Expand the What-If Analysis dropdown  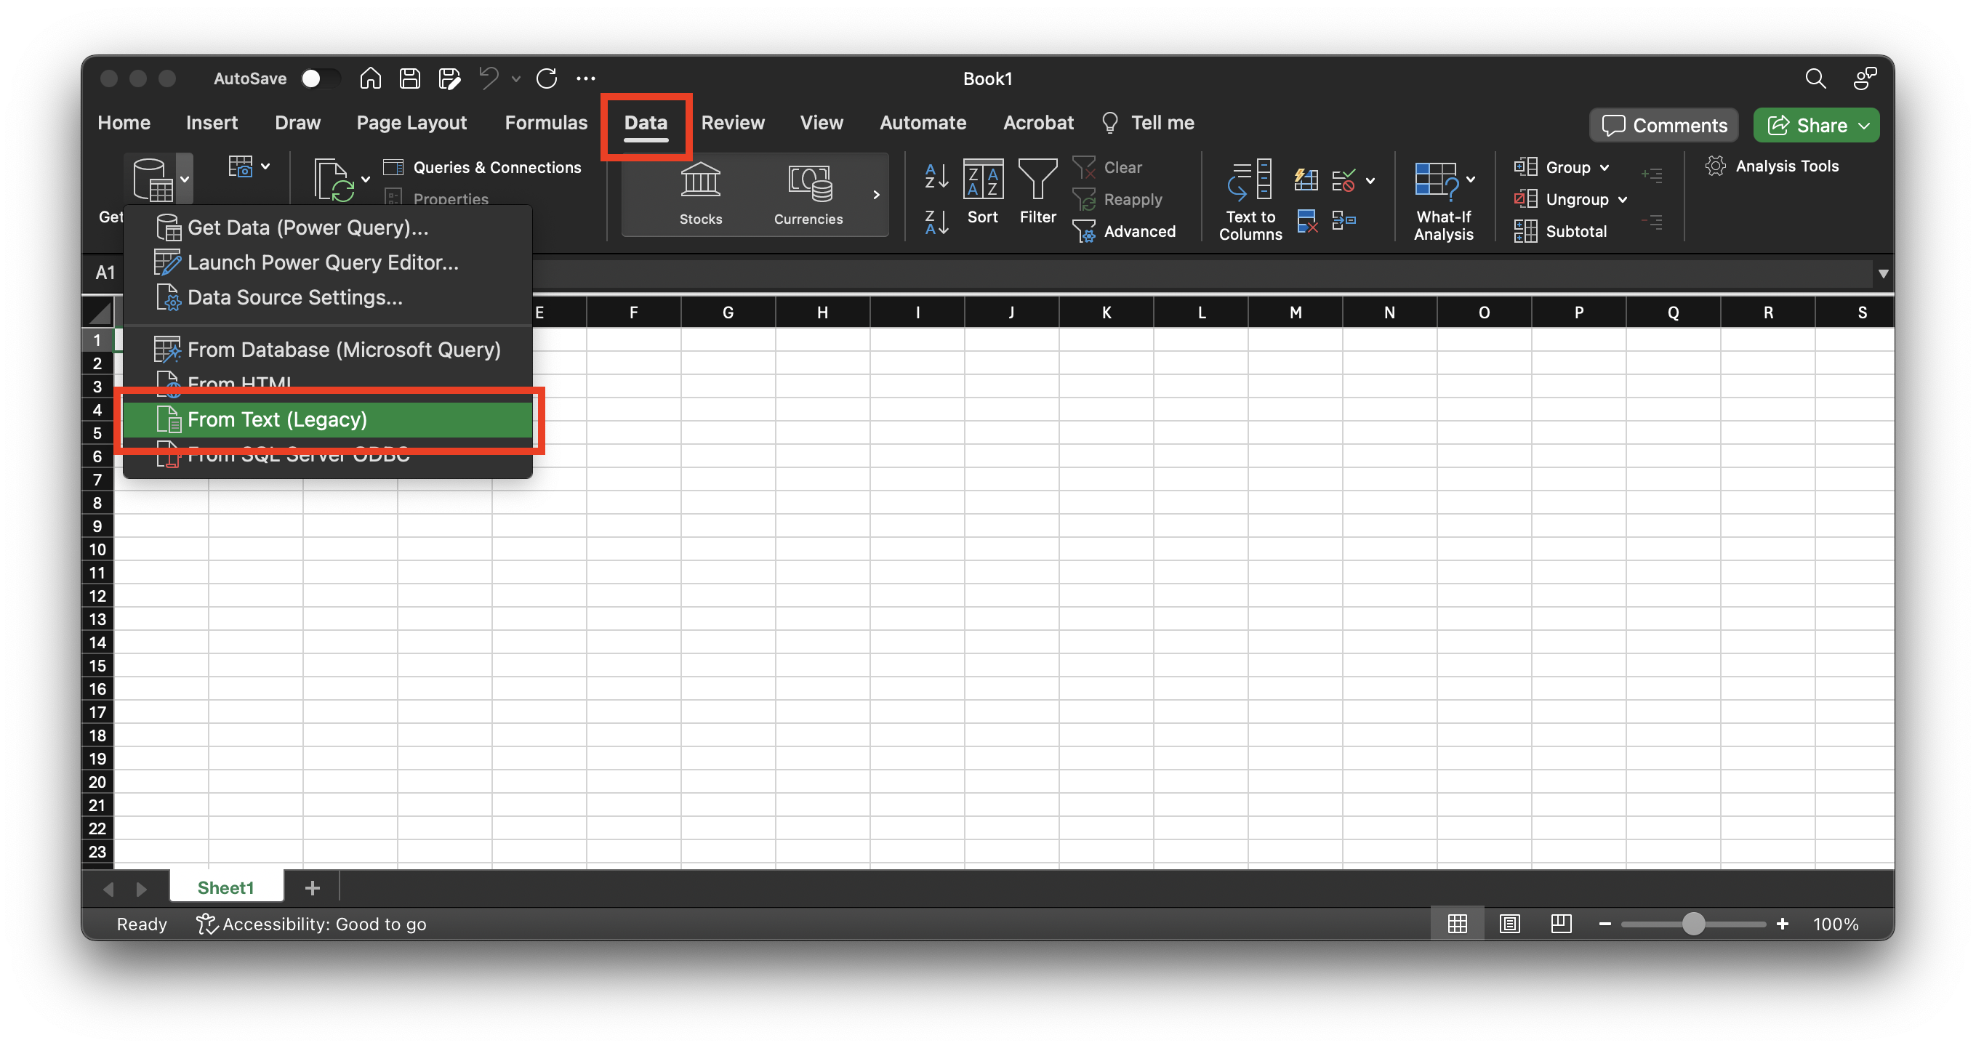click(x=1471, y=180)
